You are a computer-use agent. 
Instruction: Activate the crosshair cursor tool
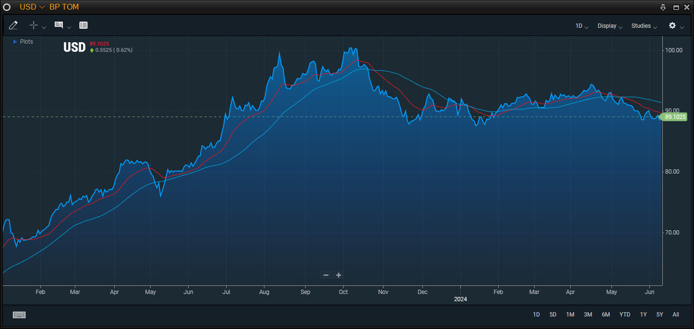34,25
